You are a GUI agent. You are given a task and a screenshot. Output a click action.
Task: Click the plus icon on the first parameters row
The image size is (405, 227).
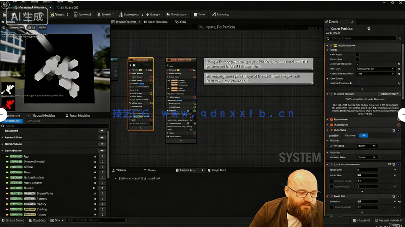tap(102, 131)
